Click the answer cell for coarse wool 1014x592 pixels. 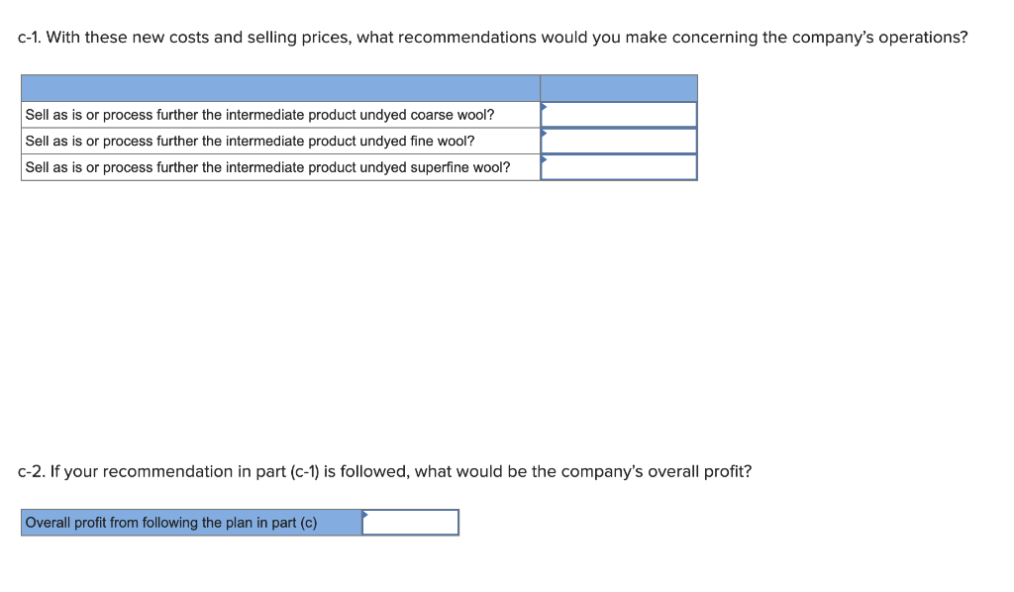(618, 114)
